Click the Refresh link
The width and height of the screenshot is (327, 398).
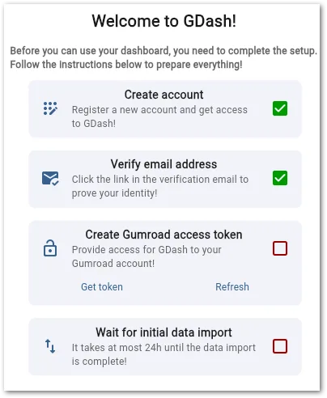pyautogui.click(x=232, y=287)
